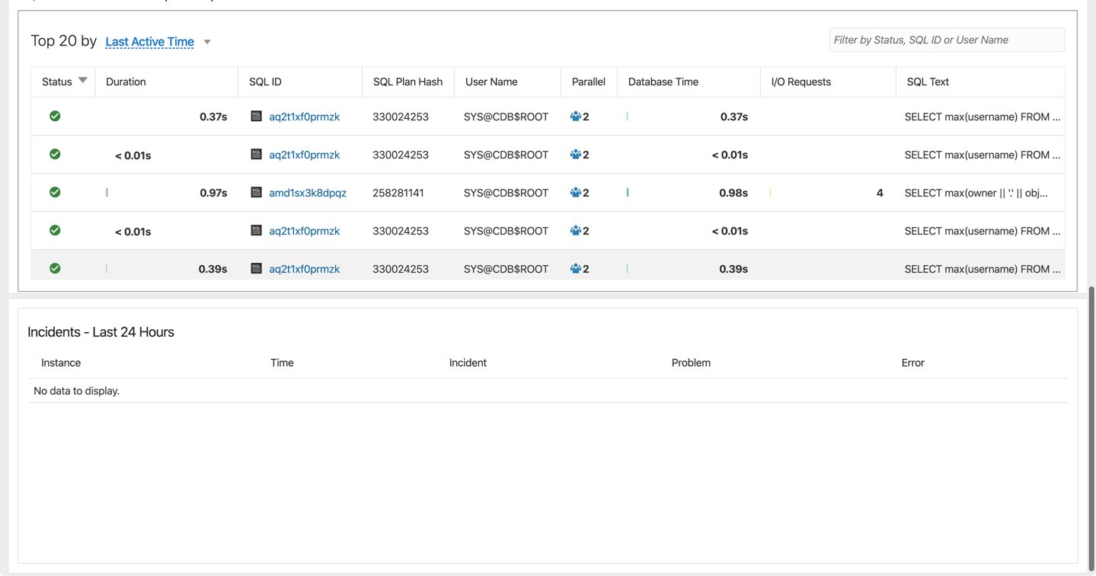Click the Filter by Status input field
This screenshot has width=1096, height=576.
pos(947,39)
